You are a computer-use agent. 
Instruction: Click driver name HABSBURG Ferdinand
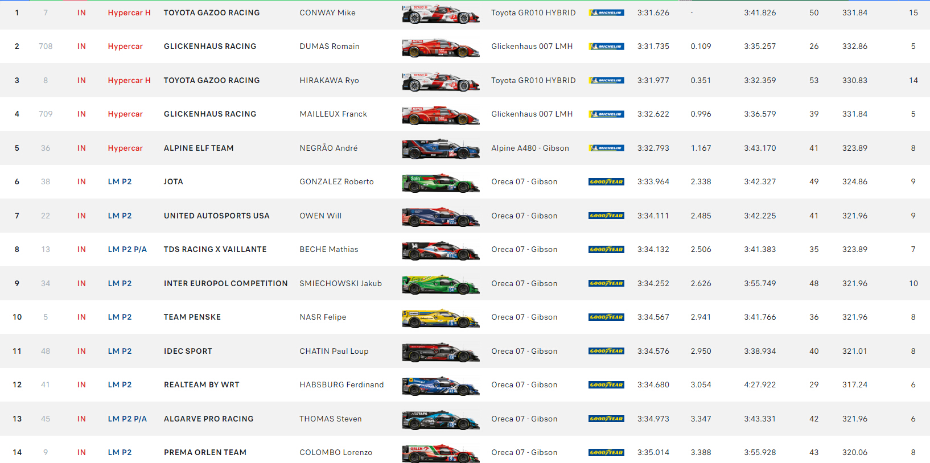pyautogui.click(x=341, y=385)
